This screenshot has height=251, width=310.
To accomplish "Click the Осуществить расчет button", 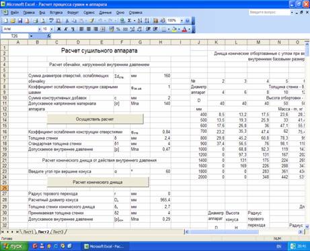I will pyautogui.click(x=95, y=119).
